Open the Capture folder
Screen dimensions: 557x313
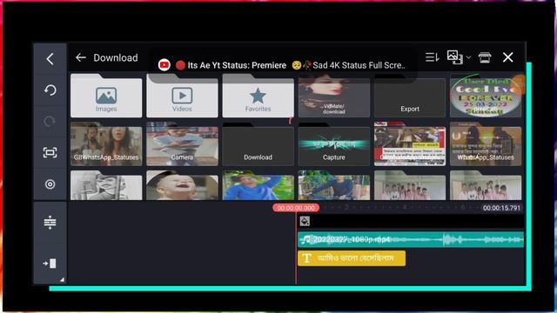tap(334, 144)
